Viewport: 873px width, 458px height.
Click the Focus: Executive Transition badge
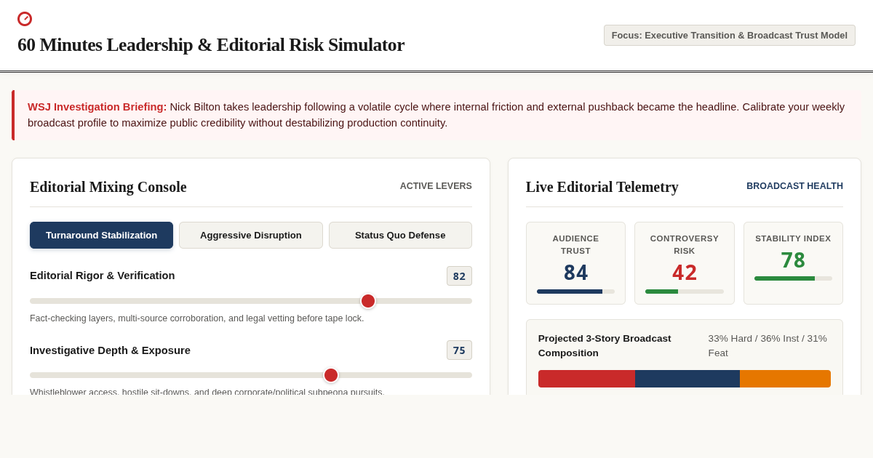click(730, 36)
